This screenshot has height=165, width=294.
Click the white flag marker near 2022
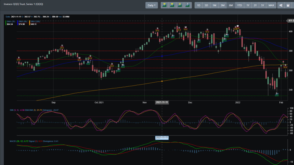click(237, 26)
